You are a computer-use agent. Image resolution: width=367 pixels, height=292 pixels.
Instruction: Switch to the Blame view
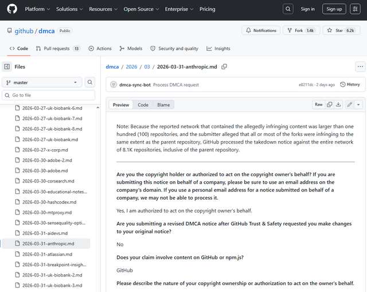(x=163, y=104)
